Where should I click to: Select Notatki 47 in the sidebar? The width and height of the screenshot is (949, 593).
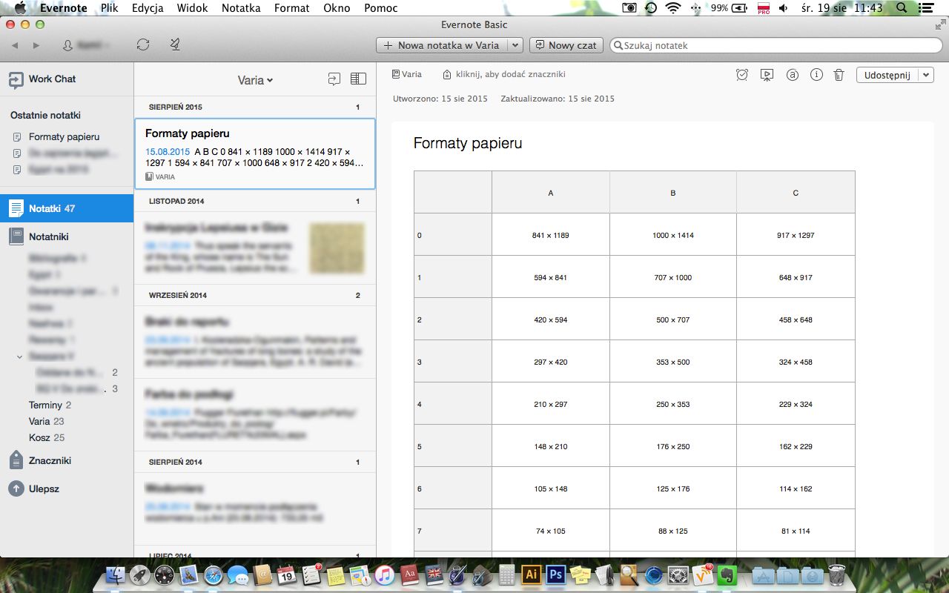click(67, 208)
